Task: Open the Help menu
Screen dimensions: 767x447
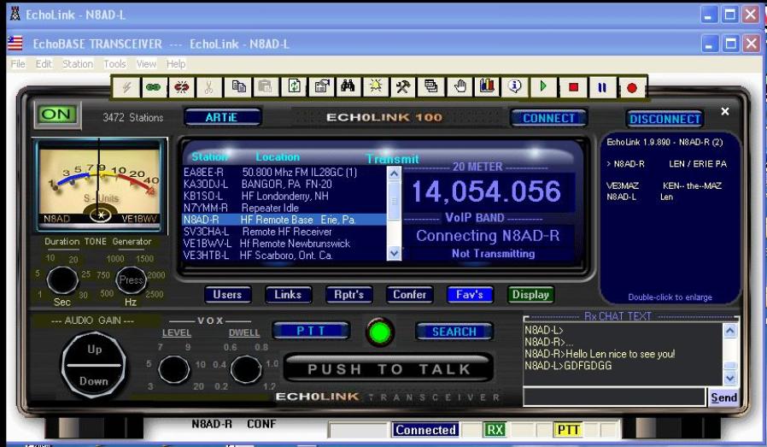Action: (176, 64)
